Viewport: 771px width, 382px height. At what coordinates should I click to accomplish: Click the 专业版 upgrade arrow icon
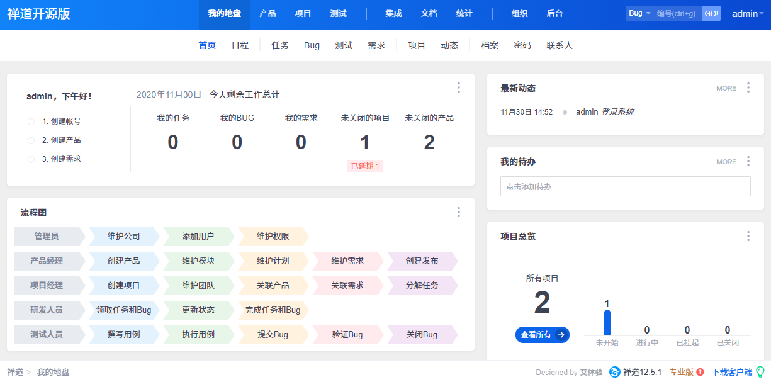click(700, 372)
